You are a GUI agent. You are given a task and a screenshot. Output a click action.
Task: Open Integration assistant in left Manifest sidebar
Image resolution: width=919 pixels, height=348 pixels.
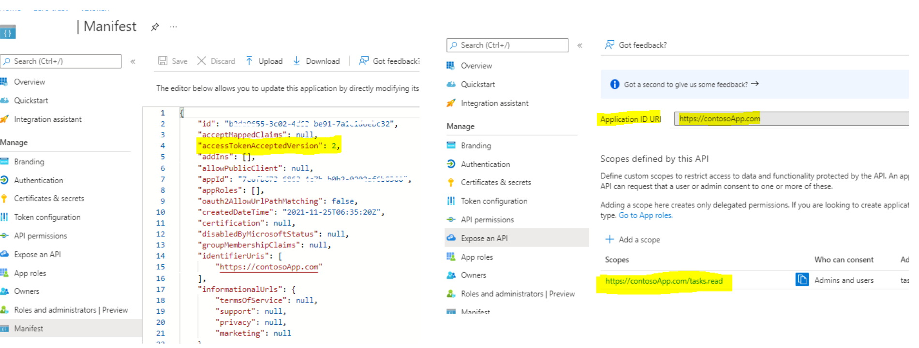[48, 119]
